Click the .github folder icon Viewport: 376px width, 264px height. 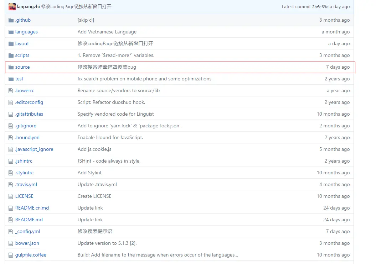[x=11, y=20]
